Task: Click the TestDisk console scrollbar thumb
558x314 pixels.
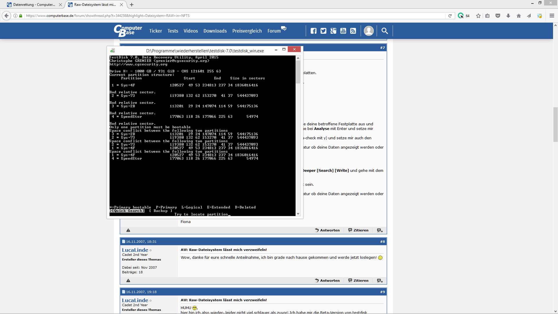Action: [x=298, y=72]
